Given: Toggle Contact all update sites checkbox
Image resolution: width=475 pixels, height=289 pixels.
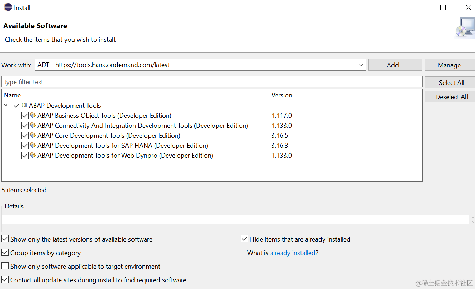Looking at the screenshot, I should pos(5,280).
